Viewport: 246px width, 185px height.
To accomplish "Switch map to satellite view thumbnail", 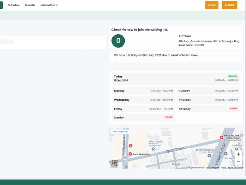I will 114,163.
